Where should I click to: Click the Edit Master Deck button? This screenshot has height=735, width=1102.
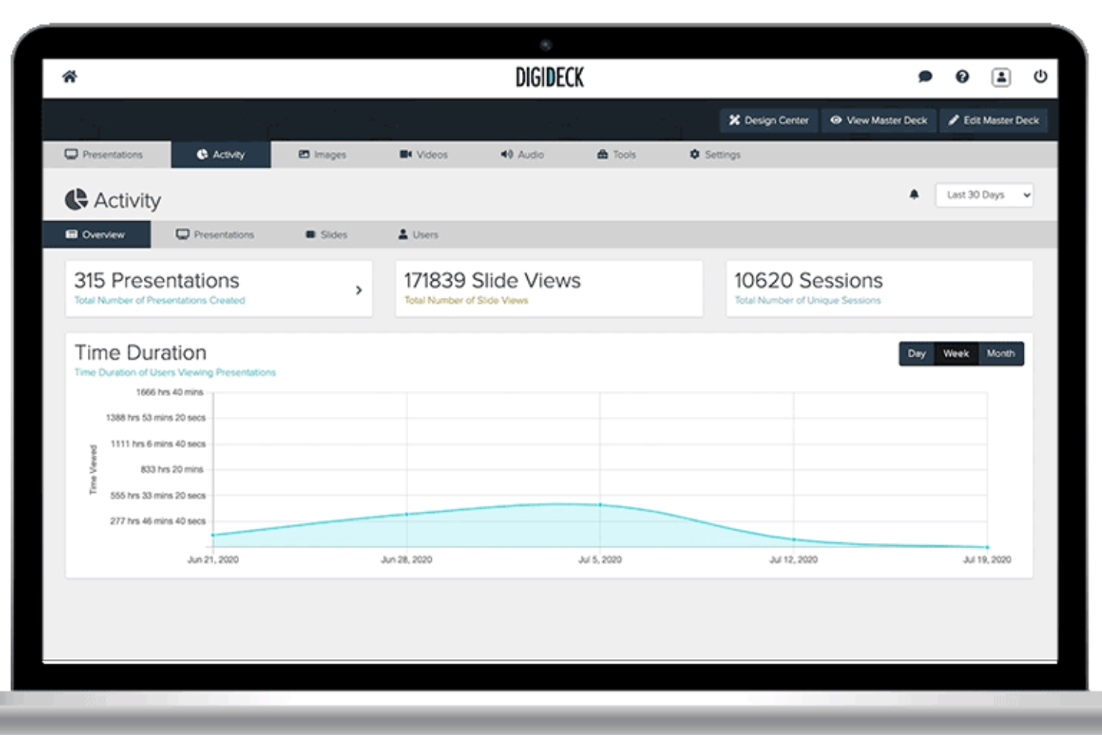click(993, 120)
